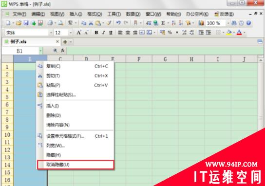265x186 pixels.
Task: Expand the Name Box B1 dropdown arrow
Action: [40, 51]
